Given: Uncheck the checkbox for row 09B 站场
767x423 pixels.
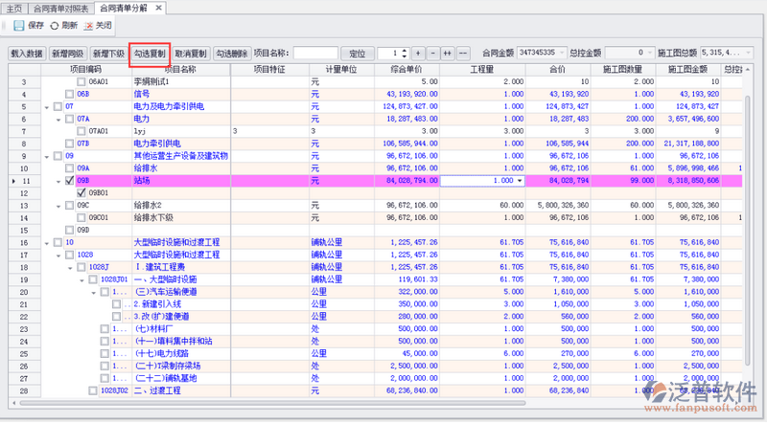Looking at the screenshot, I should tap(68, 180).
